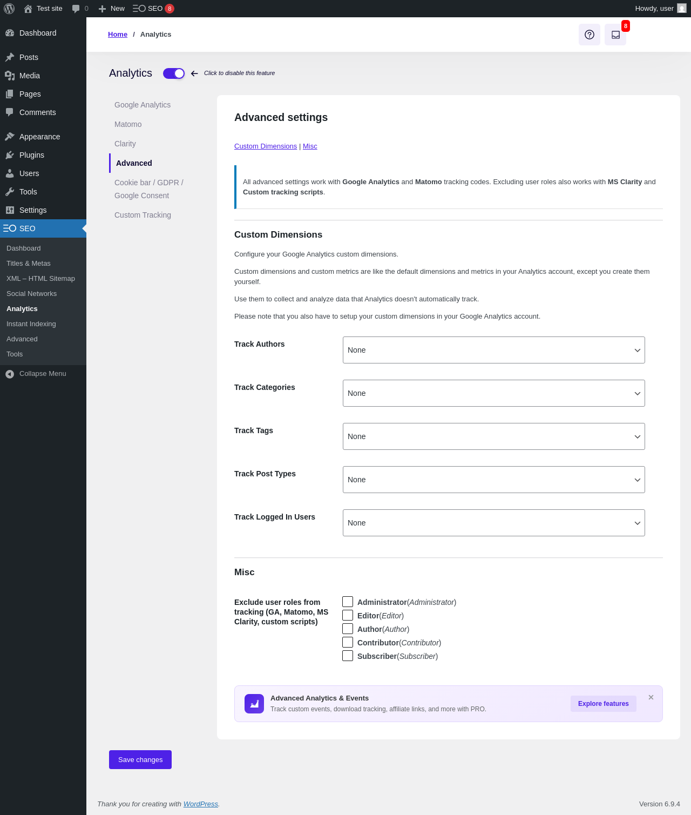Click the Collapse Menu arrow icon
691x815 pixels.
click(10, 374)
